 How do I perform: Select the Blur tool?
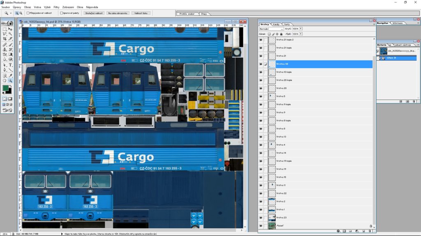point(4,59)
